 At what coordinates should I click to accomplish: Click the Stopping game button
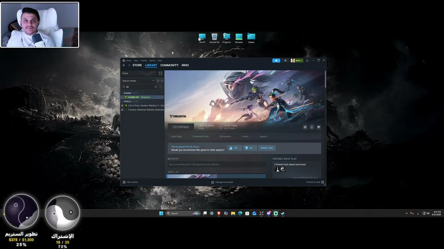[181, 127]
